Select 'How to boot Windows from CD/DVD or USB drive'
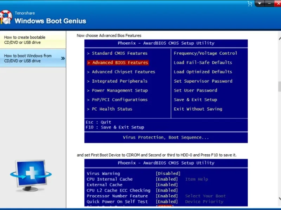Image resolution: width=281 pixels, height=210 pixels. 33,58
